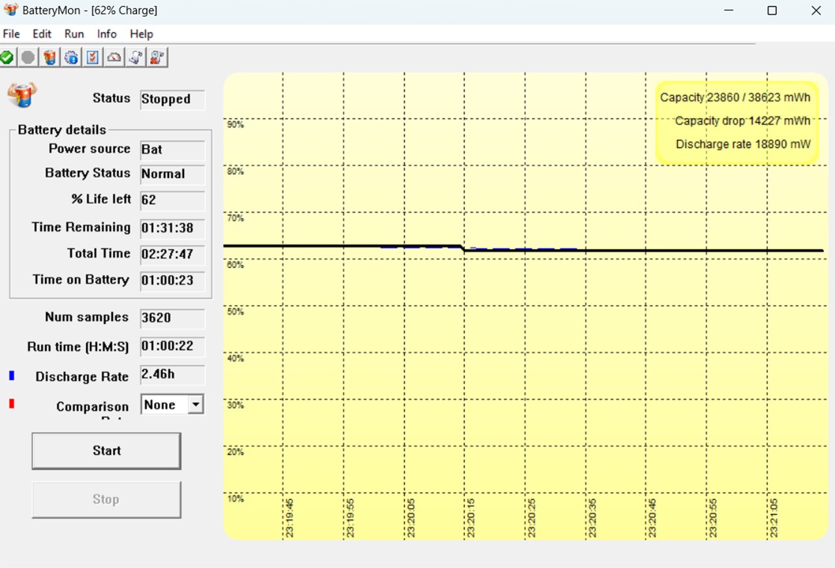835x568 pixels.
Task: Open the red checklist configuration toolbar icon
Action: (93, 58)
